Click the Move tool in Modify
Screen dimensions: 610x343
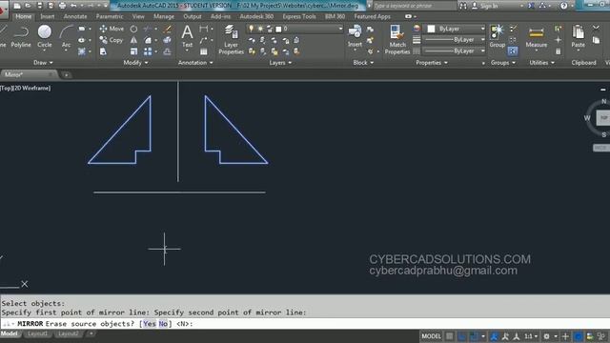pos(112,29)
